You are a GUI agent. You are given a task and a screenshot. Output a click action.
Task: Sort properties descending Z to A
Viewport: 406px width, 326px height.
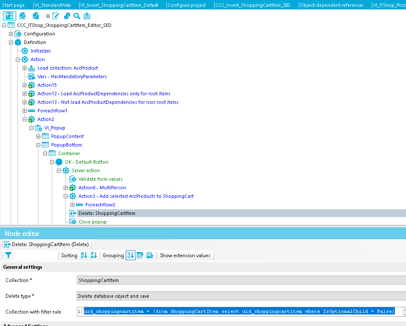point(94,256)
